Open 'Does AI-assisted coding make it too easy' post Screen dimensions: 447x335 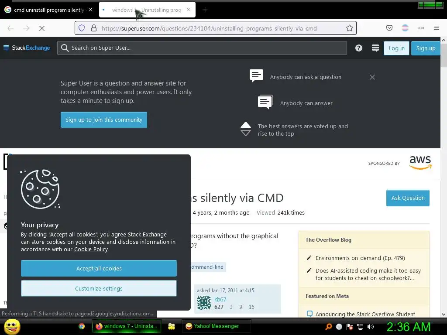coord(368,274)
